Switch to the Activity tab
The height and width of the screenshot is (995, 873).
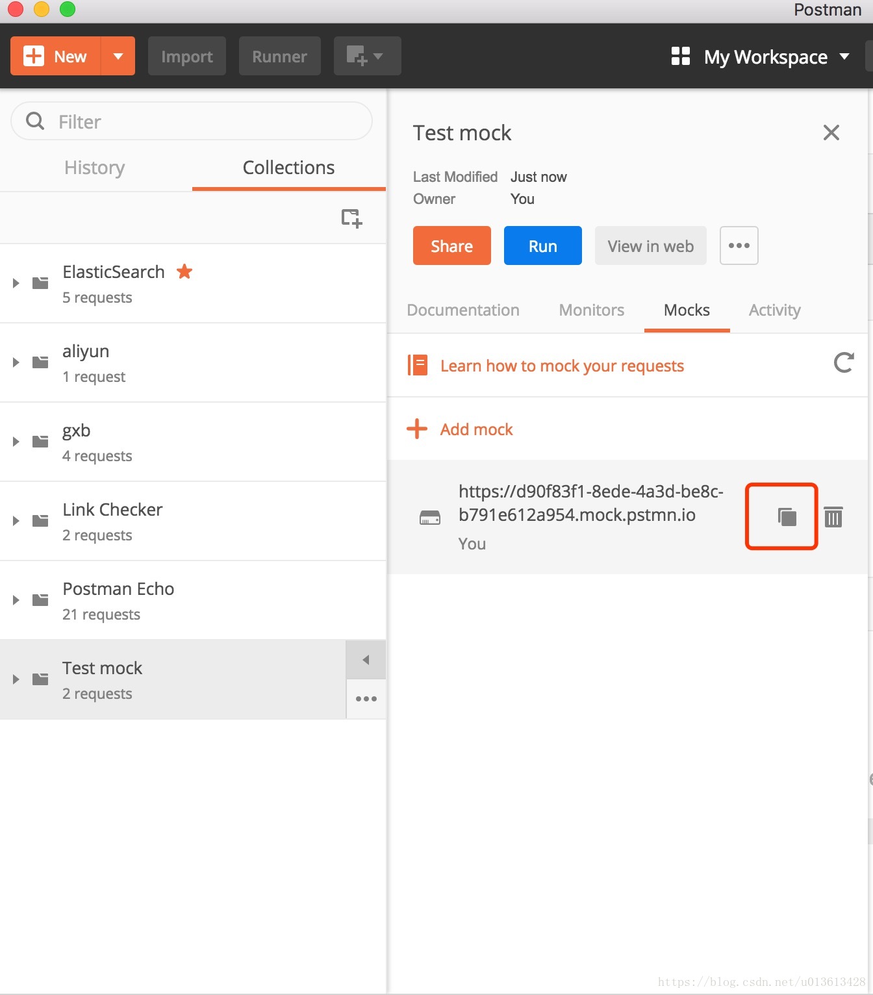(775, 310)
